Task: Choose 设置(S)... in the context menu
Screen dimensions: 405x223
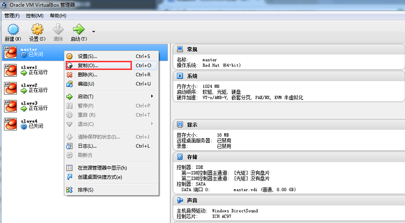Action: pyautogui.click(x=112, y=56)
